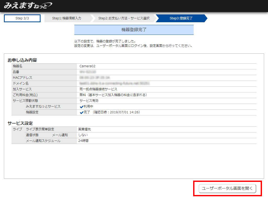Click the メール通知スケジュール label

pyautogui.click(x=43, y=141)
